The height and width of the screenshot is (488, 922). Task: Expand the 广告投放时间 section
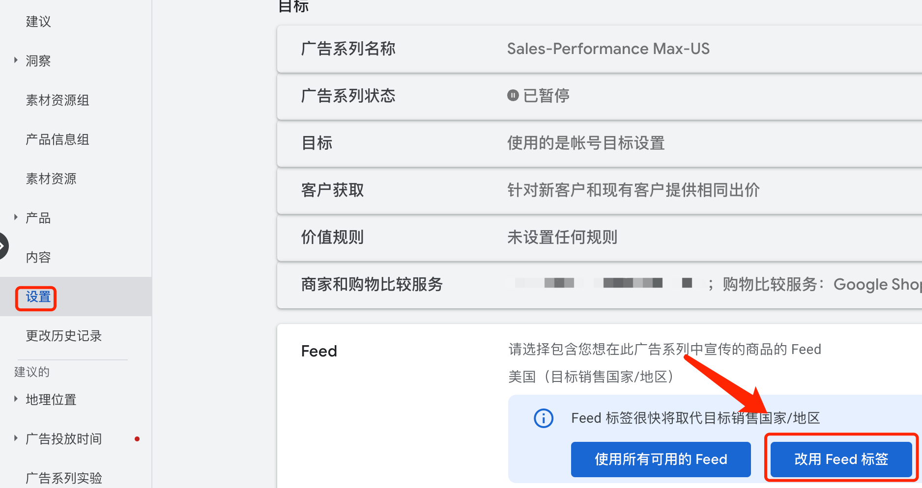coord(16,438)
